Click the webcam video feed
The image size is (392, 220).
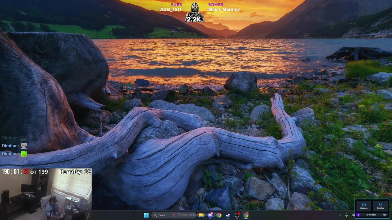click(x=46, y=194)
